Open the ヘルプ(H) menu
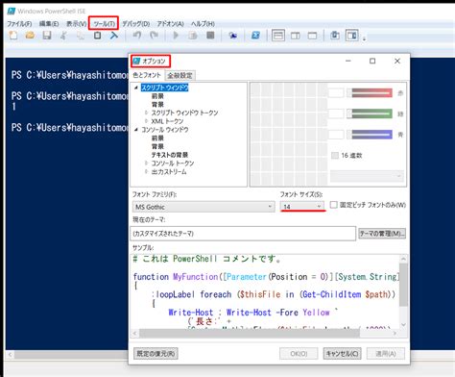Image resolution: width=455 pixels, height=377 pixels. [x=203, y=24]
